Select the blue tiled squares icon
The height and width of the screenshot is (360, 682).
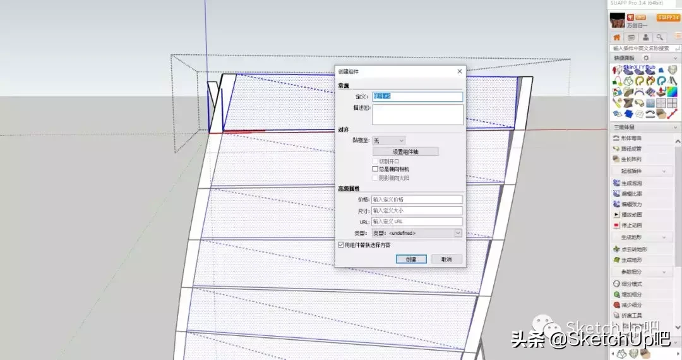(628, 114)
